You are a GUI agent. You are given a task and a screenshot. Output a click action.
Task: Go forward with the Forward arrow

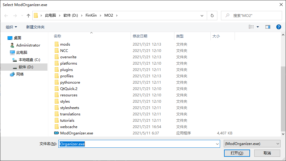click(15, 16)
